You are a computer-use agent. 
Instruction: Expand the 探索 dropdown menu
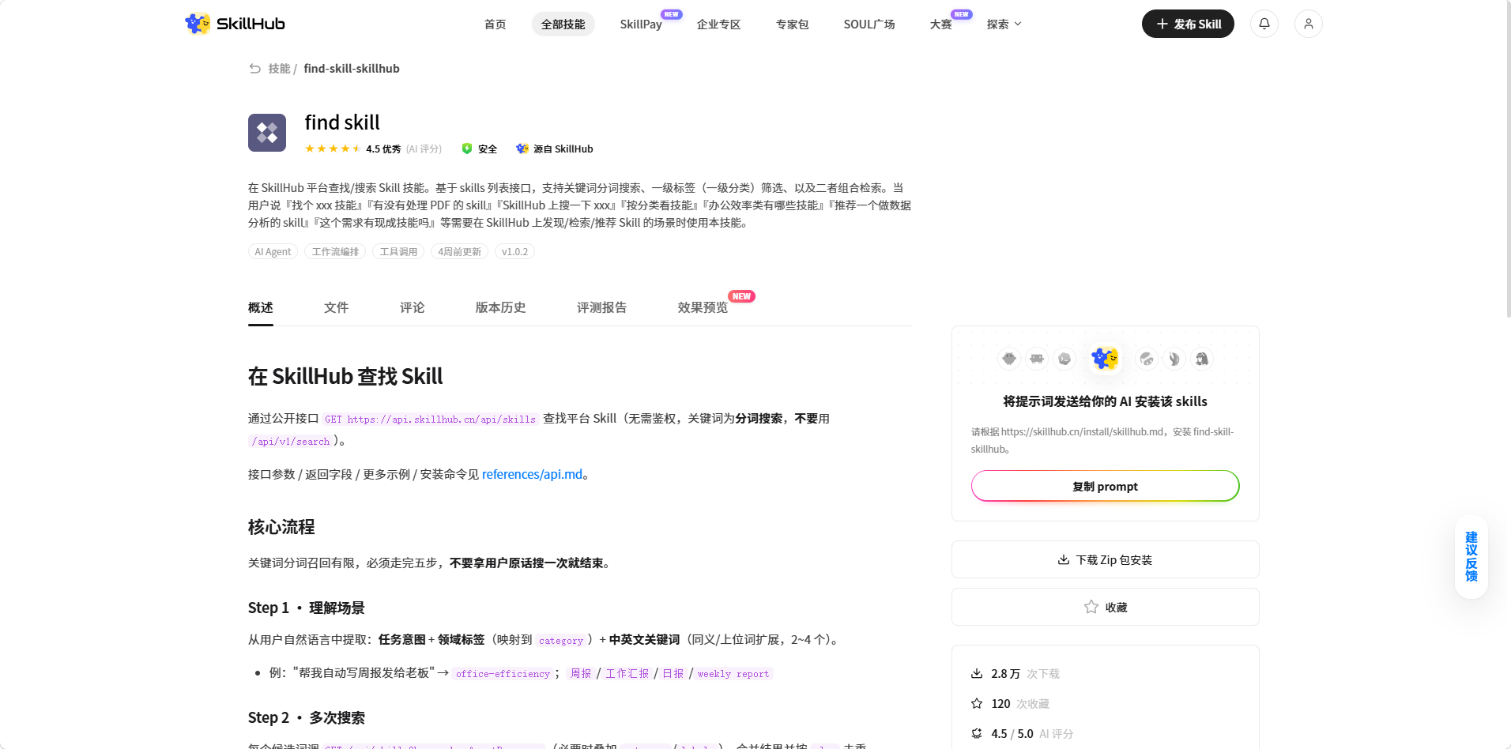pos(1004,24)
